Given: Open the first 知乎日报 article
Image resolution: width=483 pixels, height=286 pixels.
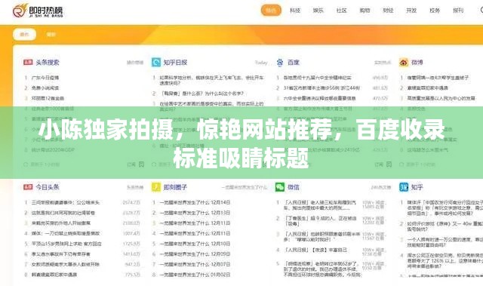Looking at the screenshot, I should (x=211, y=80).
